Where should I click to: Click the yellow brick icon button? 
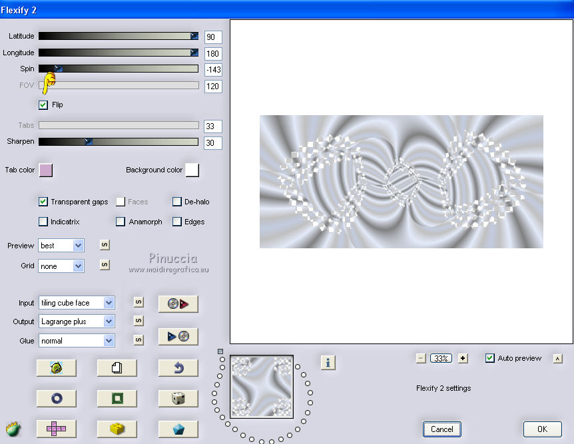point(117,429)
